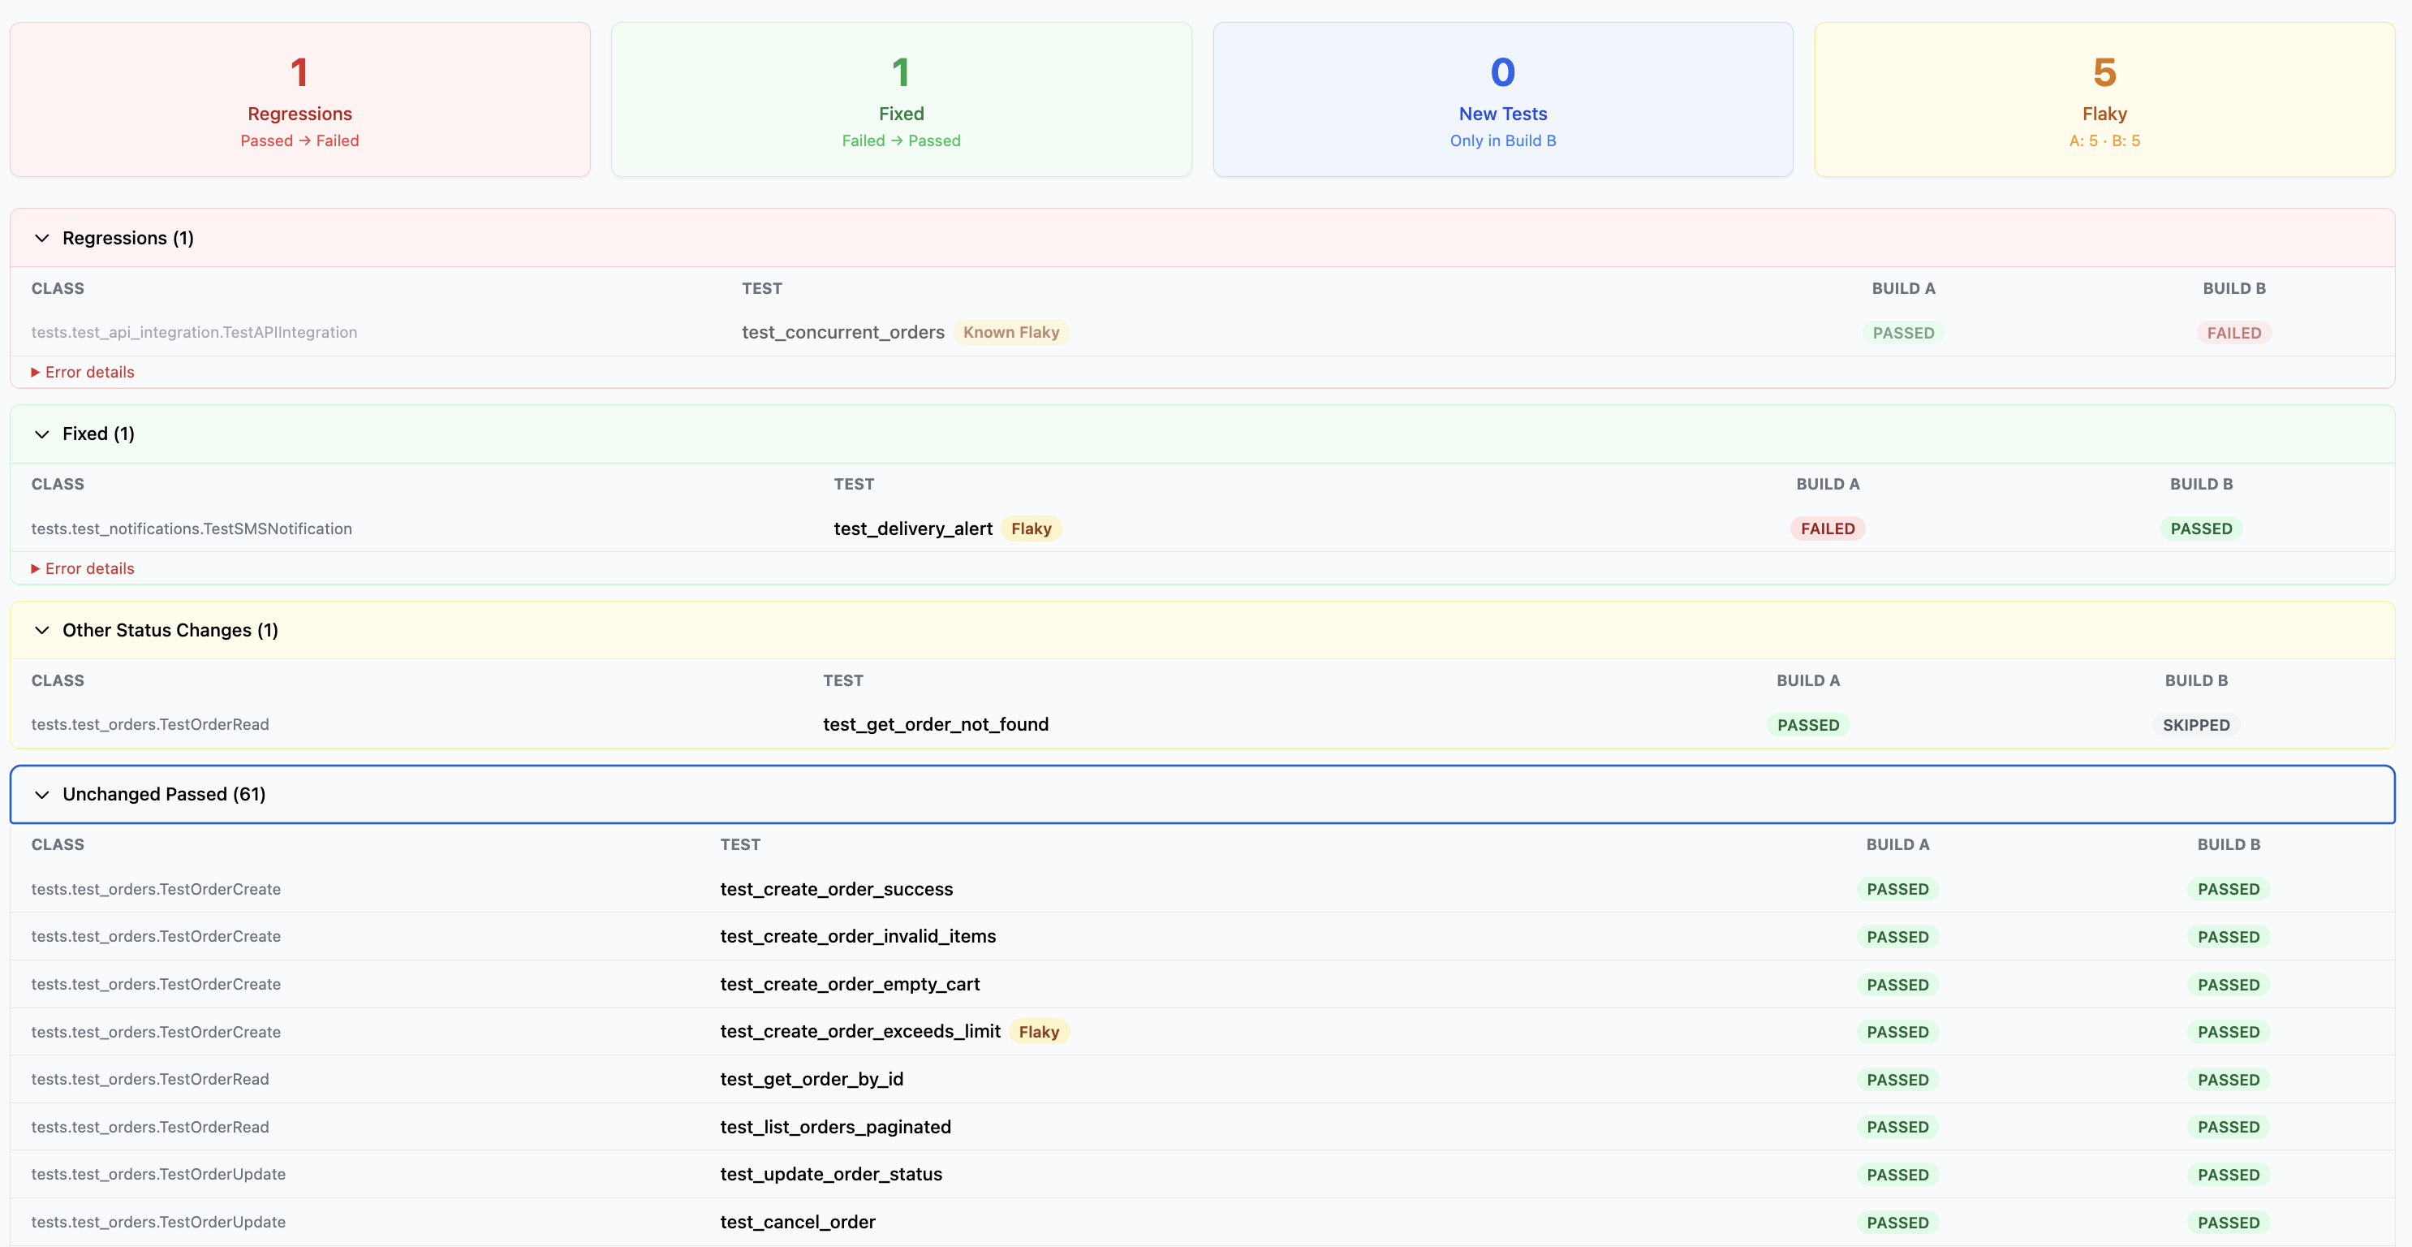
Task: Select the test_cancel_order test name
Action: coord(797,1222)
